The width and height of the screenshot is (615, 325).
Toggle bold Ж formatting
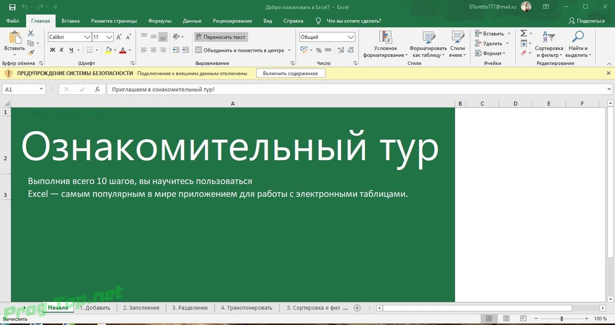[52, 50]
